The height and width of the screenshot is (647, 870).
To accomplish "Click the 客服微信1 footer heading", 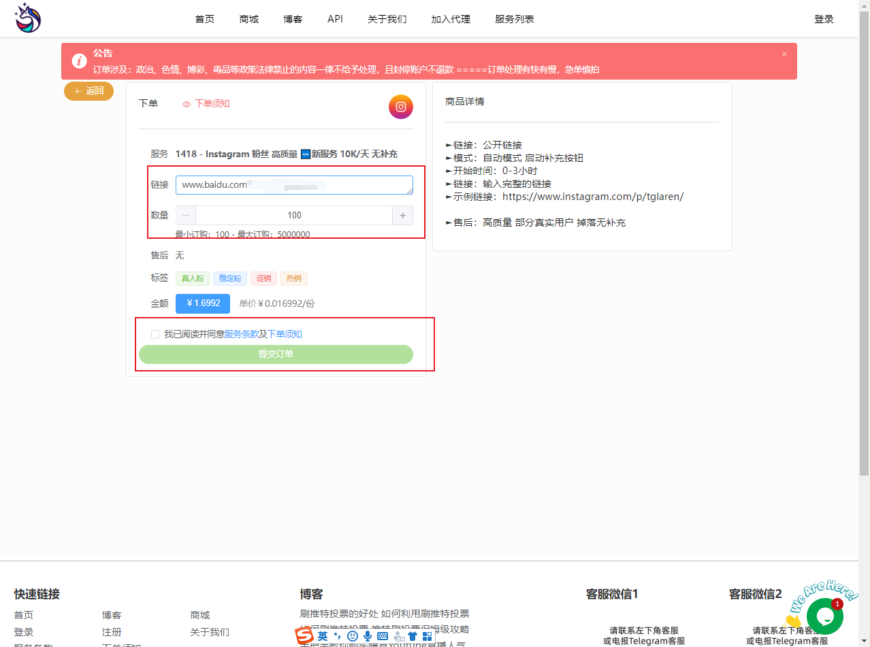I will coord(612,594).
